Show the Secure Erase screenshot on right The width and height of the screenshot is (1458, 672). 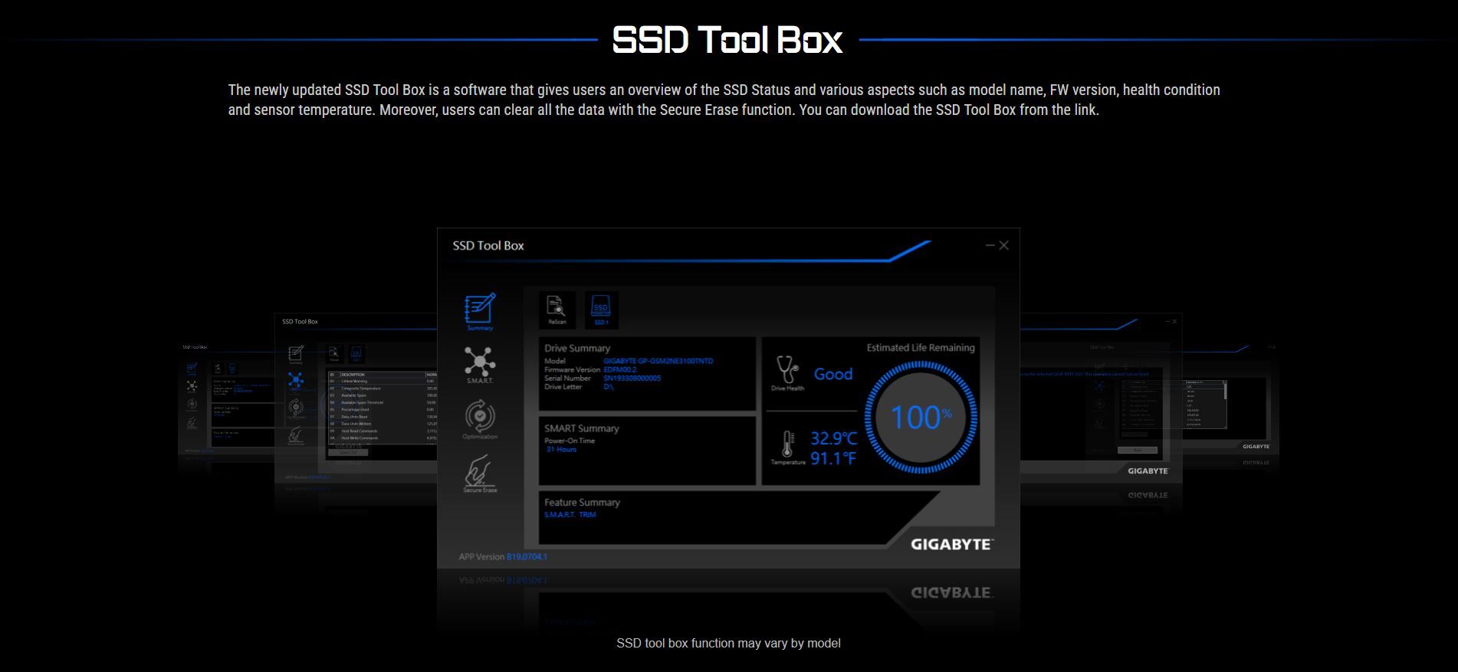coord(1101,398)
